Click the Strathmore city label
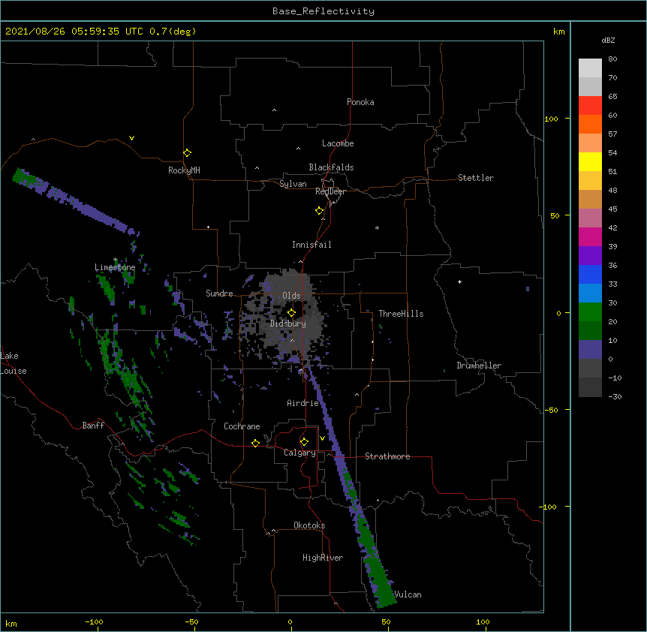This screenshot has height=632, width=647. point(387,456)
